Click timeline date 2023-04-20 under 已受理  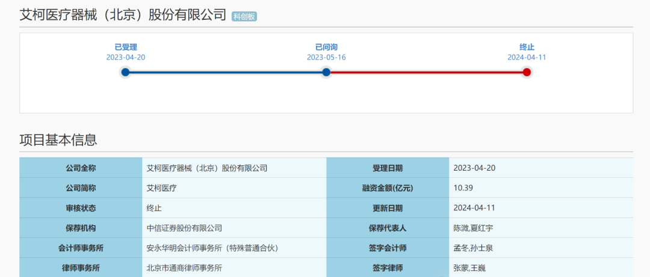coord(126,58)
